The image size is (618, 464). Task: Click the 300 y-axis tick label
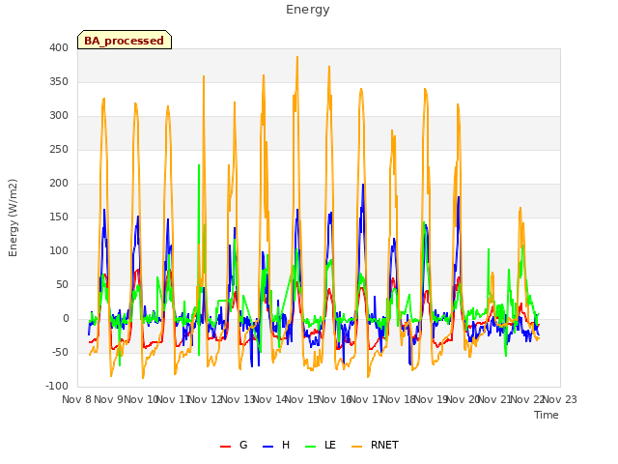tap(59, 116)
